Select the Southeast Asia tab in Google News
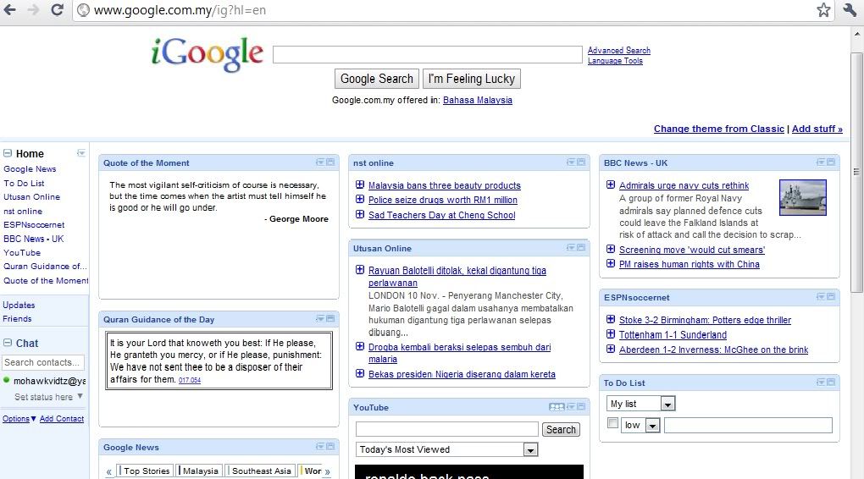This screenshot has height=479, width=864. pos(260,471)
